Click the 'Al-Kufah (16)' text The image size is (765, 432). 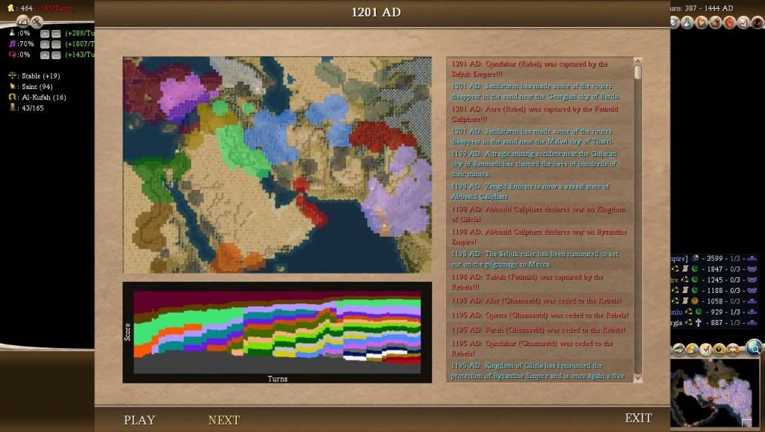click(44, 98)
